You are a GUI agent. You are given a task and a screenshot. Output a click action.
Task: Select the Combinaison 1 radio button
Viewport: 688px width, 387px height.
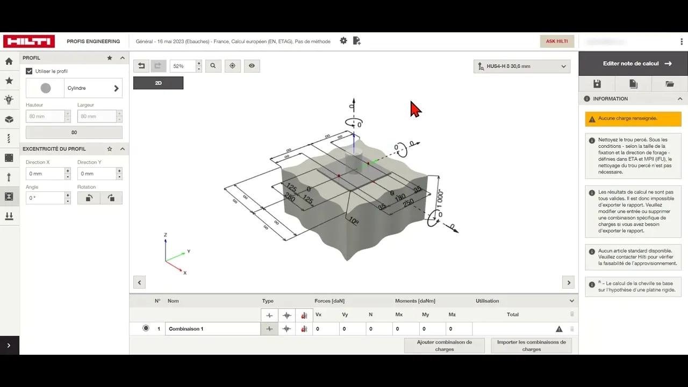click(x=146, y=328)
